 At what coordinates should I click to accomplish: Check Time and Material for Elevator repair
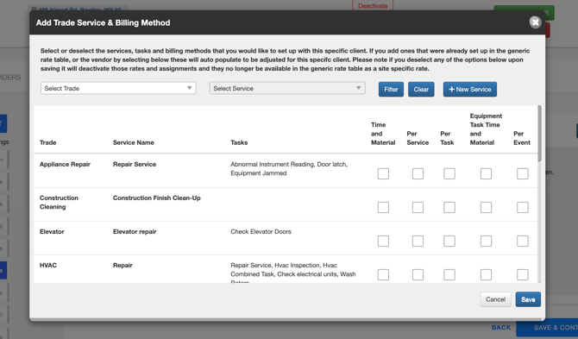(x=383, y=241)
